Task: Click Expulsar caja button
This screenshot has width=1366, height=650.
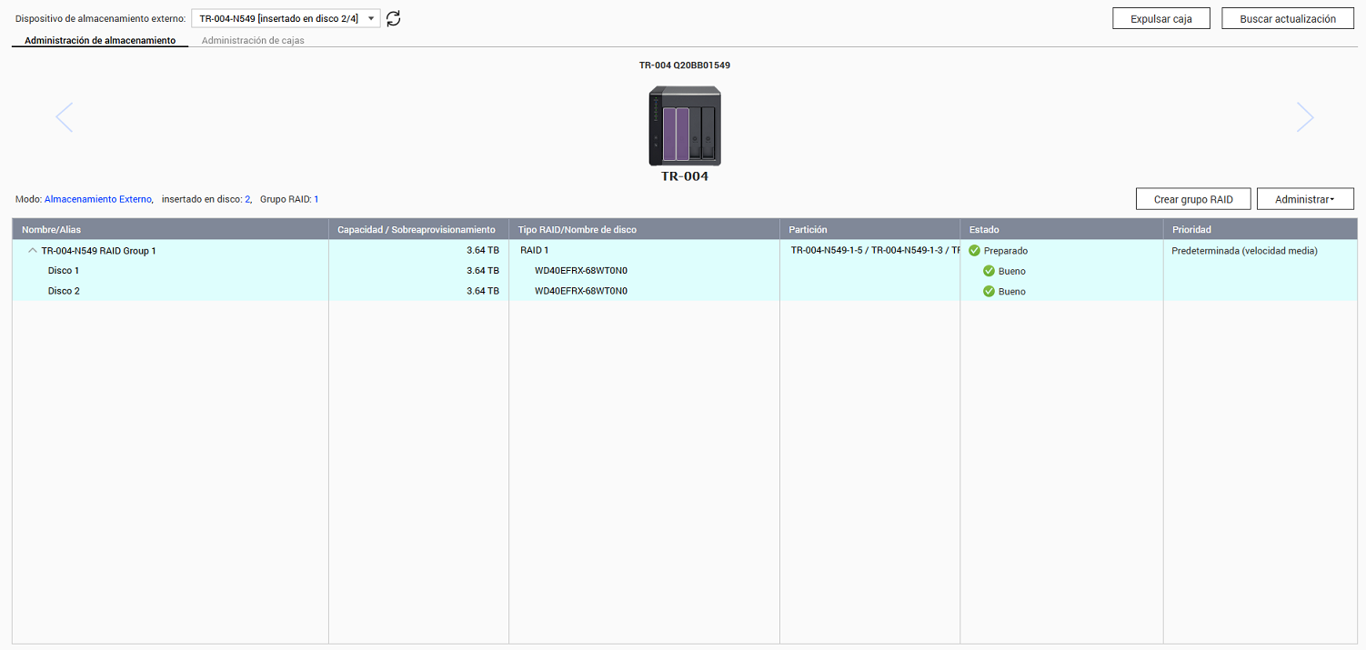Action: click(x=1160, y=19)
